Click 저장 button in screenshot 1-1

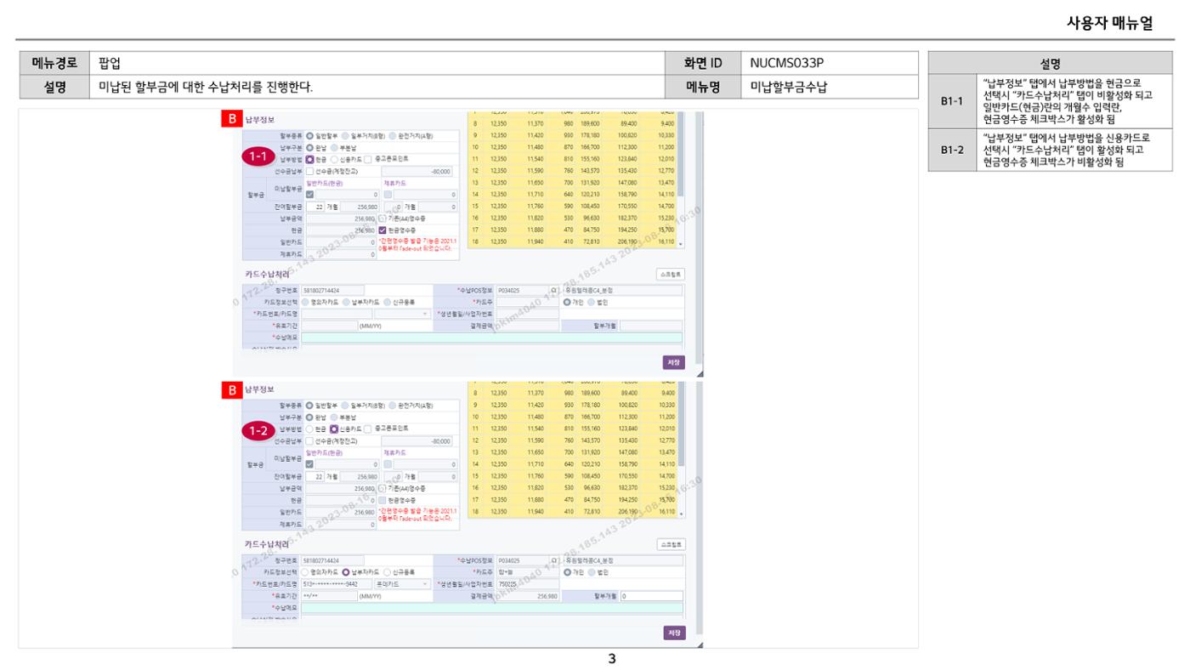tap(674, 362)
